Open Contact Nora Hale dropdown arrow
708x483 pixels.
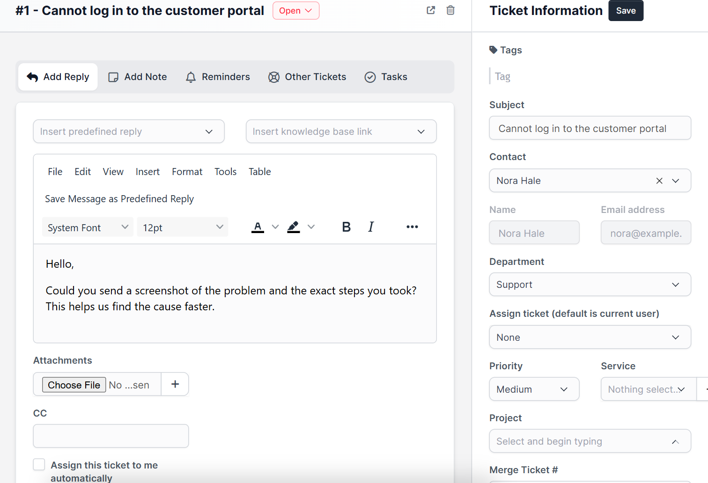[676, 181]
